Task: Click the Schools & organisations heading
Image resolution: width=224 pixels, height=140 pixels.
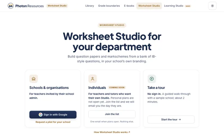Action: coord(49,87)
